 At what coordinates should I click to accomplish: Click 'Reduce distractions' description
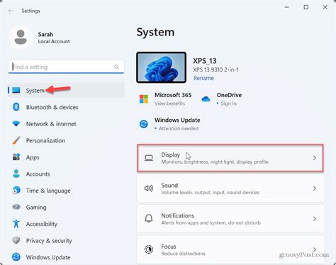(x=183, y=254)
